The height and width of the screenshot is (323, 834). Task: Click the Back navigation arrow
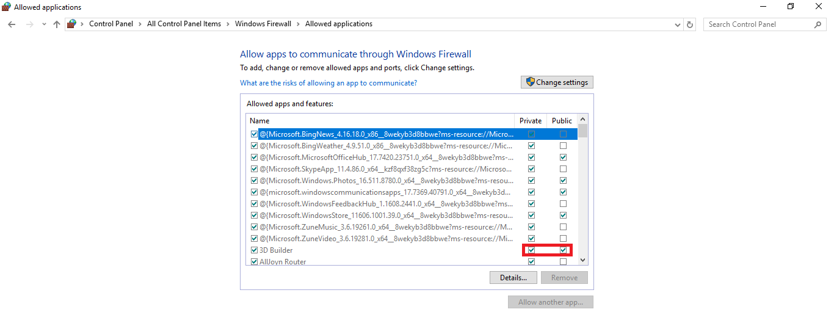tap(12, 24)
